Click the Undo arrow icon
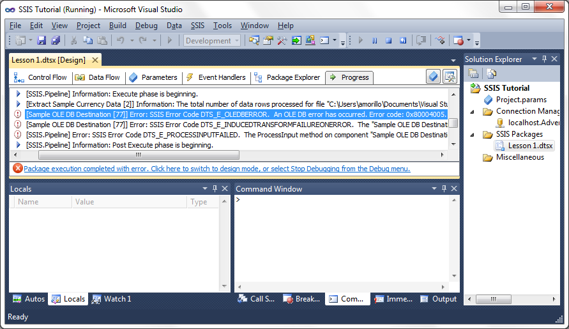This screenshot has height=329, width=569. (x=121, y=40)
